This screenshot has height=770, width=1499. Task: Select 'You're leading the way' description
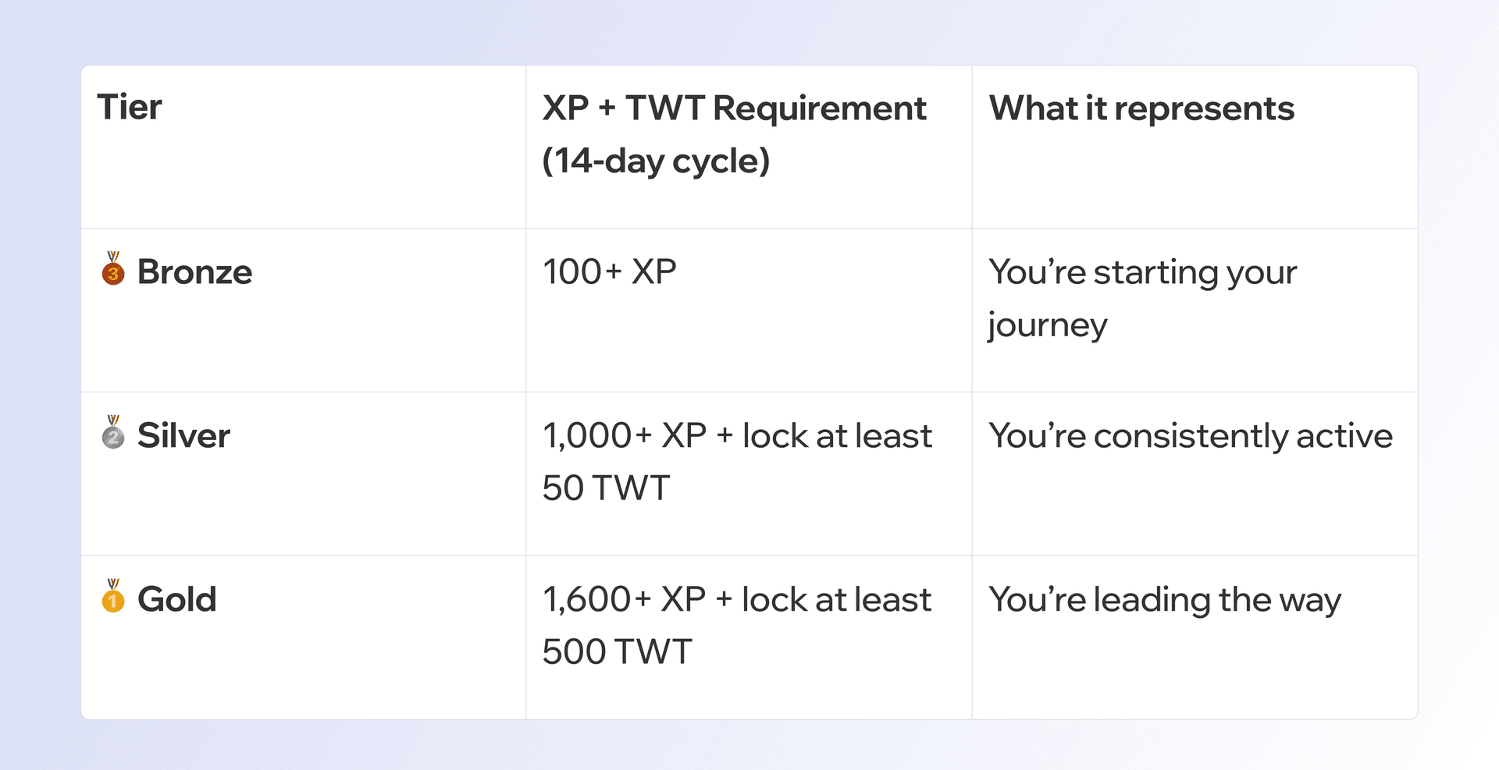pos(1164,600)
